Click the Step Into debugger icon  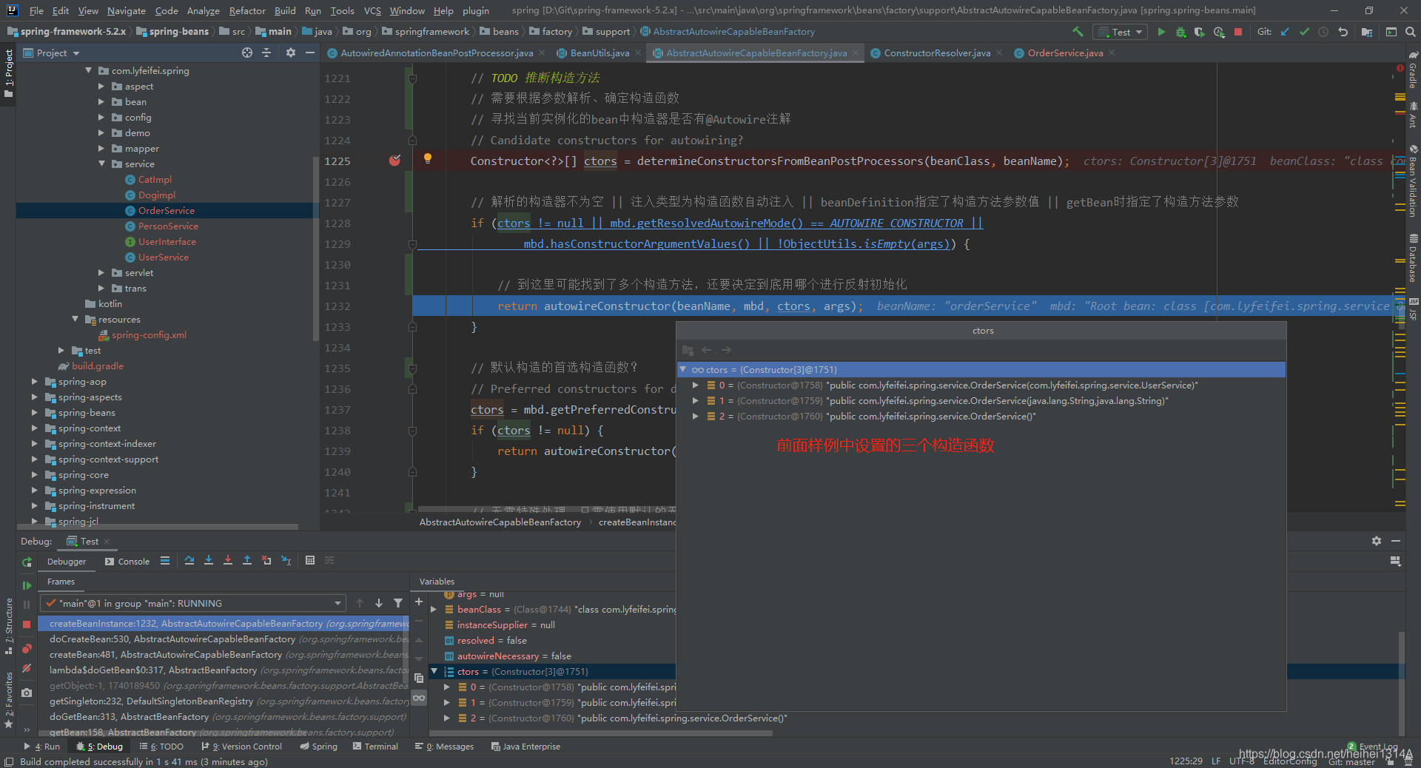[209, 561]
